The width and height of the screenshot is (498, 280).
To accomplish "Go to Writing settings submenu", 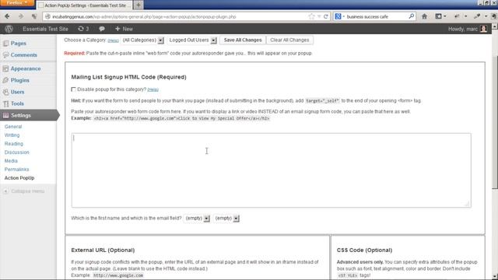I will [x=12, y=135].
